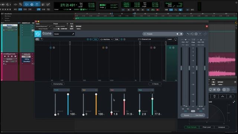The image size is (238, 134).
Task: Toggle COMPARE in plugin window header
Action: (x=64, y=29)
